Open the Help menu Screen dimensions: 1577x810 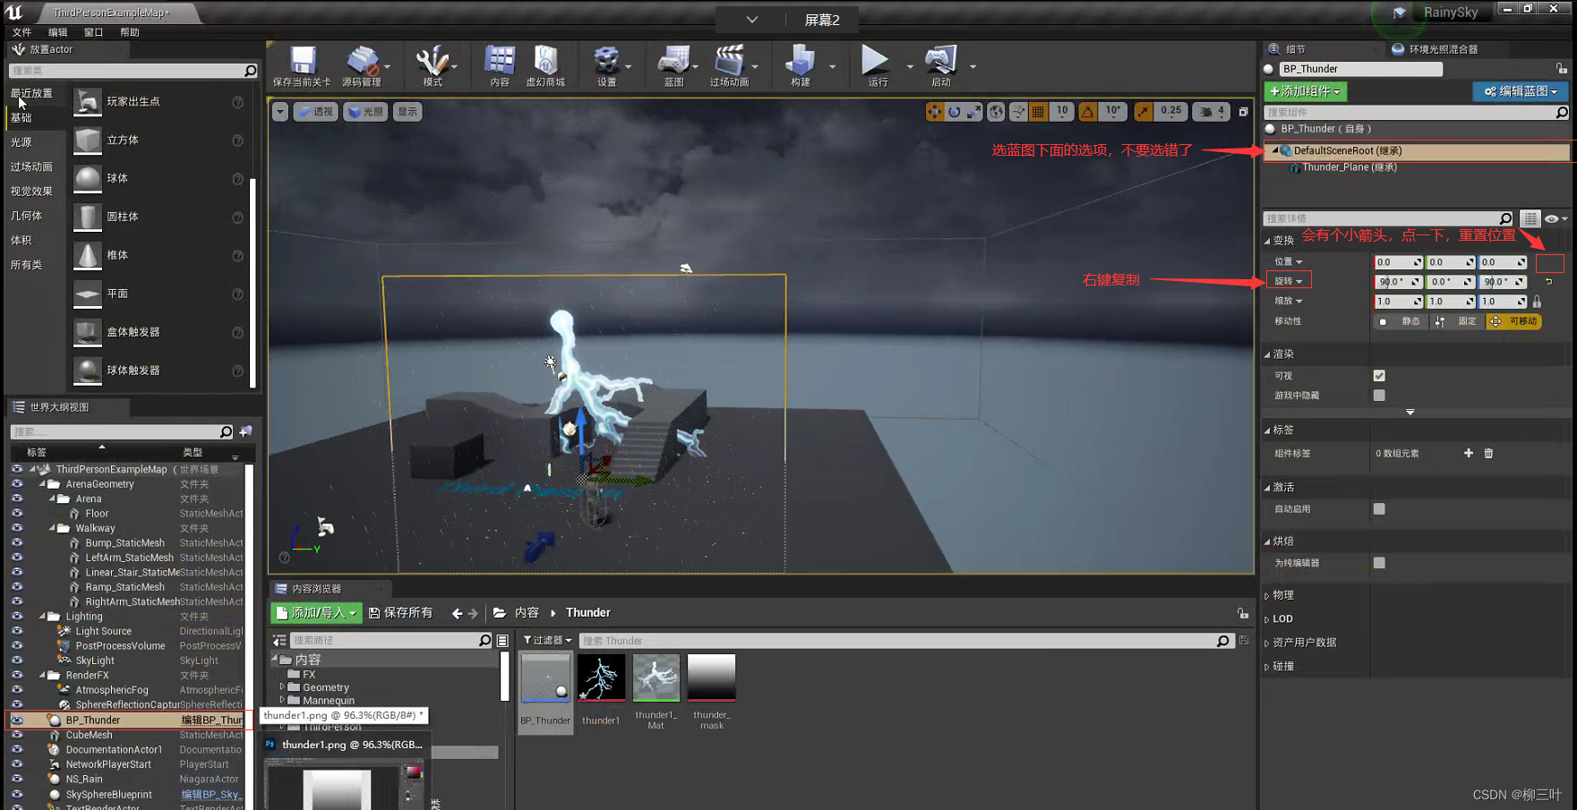(x=130, y=32)
